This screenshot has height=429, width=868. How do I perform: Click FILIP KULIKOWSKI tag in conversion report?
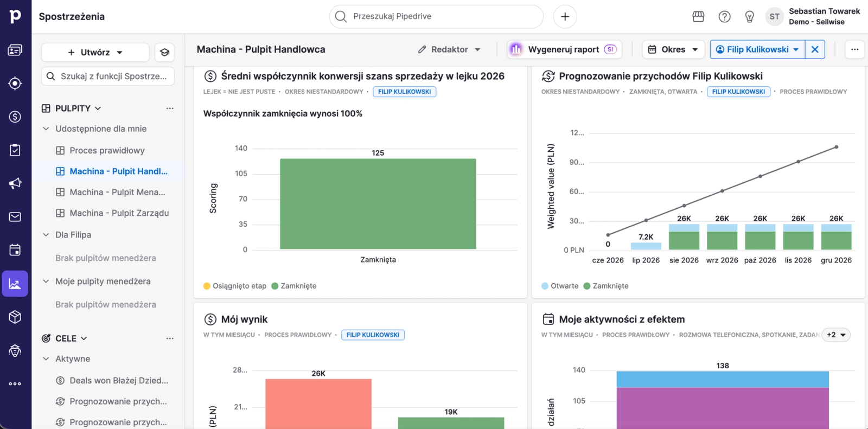(x=404, y=92)
